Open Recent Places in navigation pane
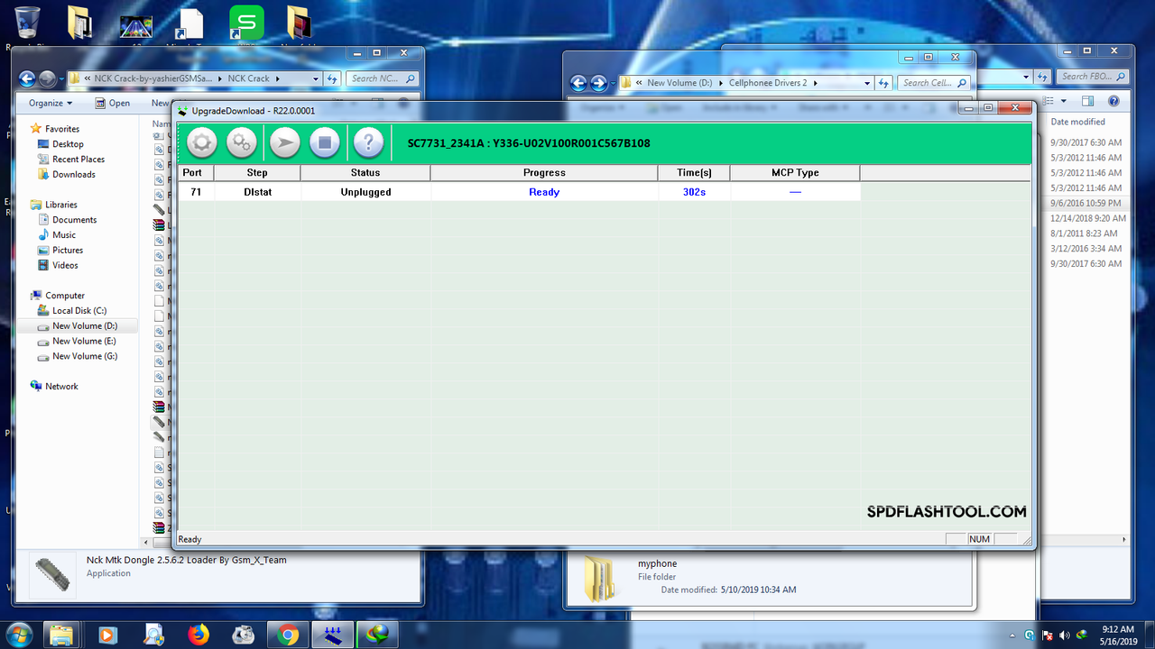Viewport: 1155px width, 649px height. [79, 160]
